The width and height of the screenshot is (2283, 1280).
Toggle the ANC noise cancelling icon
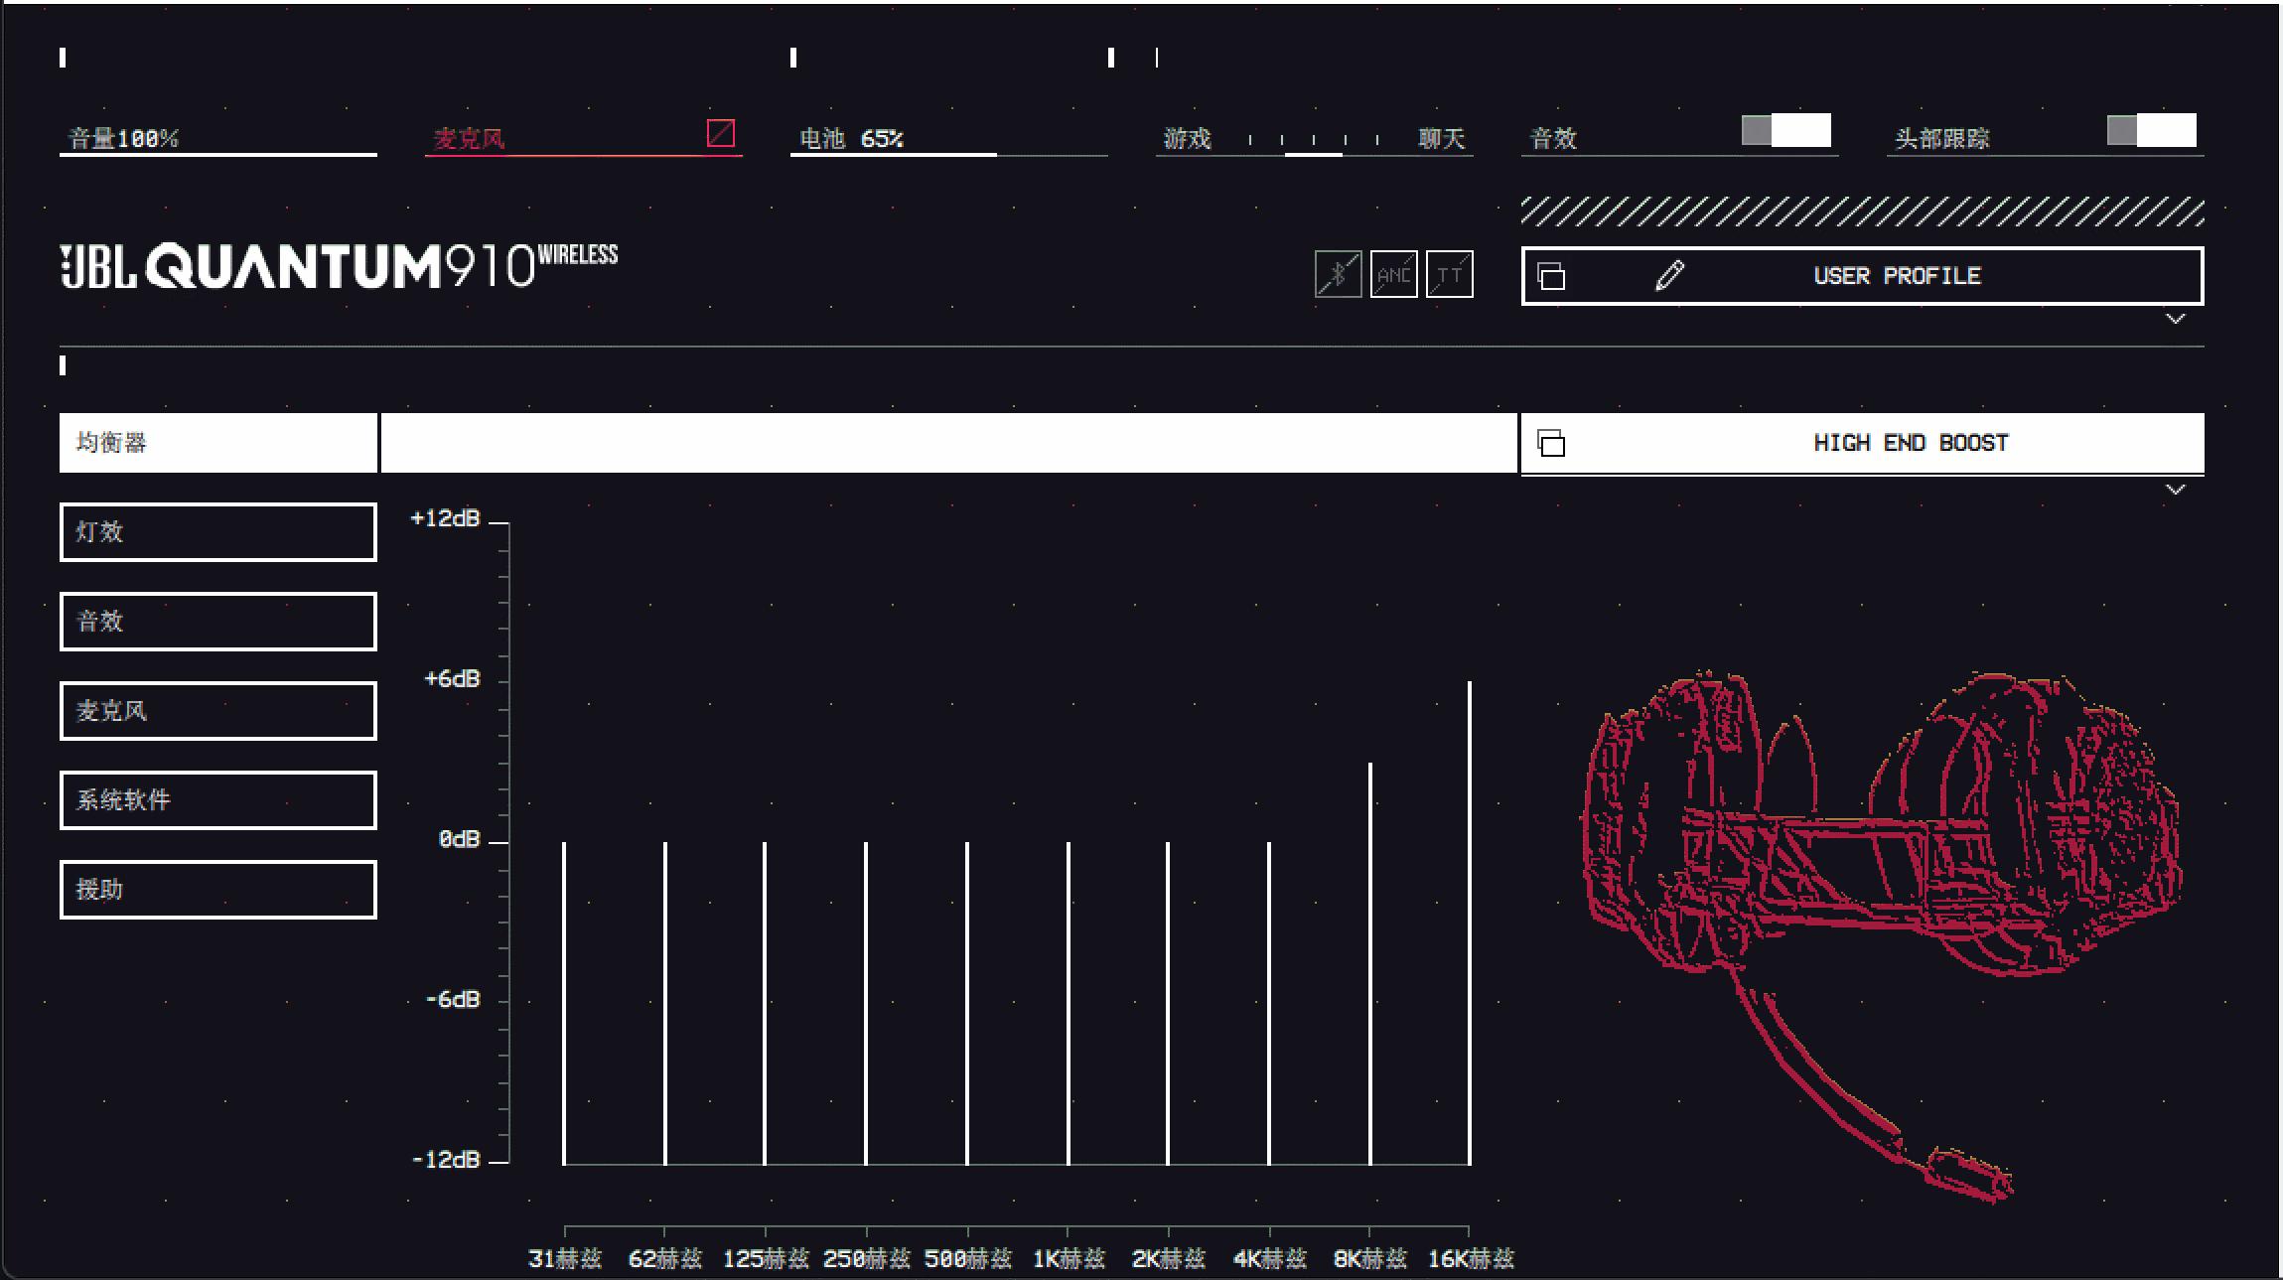(1393, 274)
